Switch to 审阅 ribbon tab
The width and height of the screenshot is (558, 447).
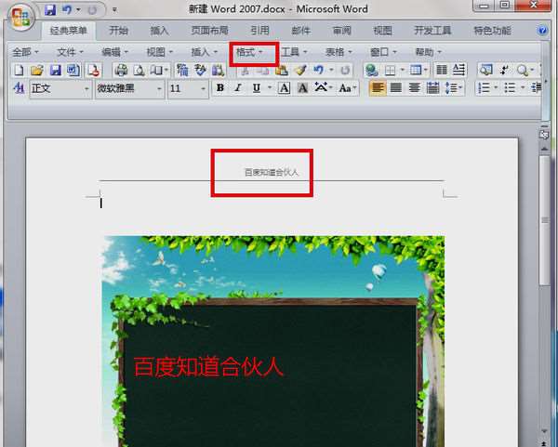pos(342,31)
